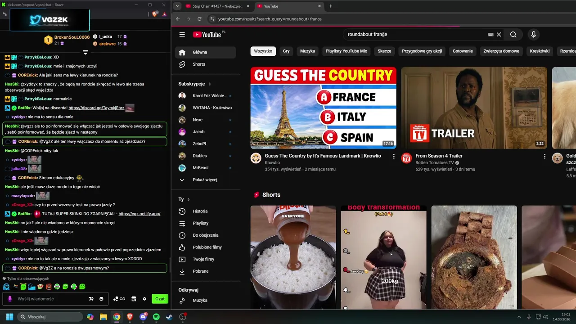Open Karol Friz Wiśniewski subscription channel
The height and width of the screenshot is (324, 576).
coord(205,96)
